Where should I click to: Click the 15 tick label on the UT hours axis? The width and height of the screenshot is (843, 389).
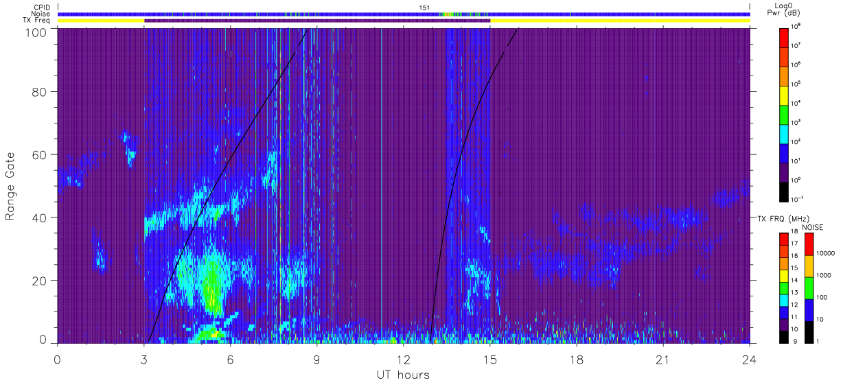[489, 359]
